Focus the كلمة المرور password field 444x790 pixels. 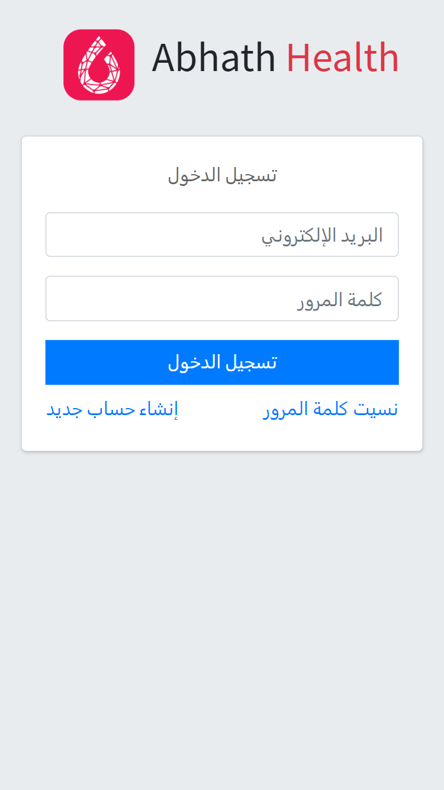point(222,298)
